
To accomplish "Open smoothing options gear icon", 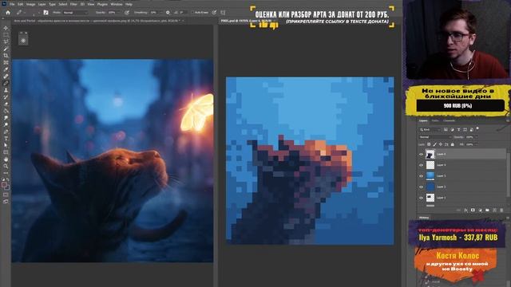I will pyautogui.click(x=168, y=13).
